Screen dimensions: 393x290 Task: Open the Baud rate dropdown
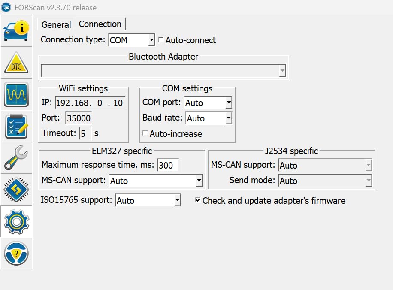(209, 118)
